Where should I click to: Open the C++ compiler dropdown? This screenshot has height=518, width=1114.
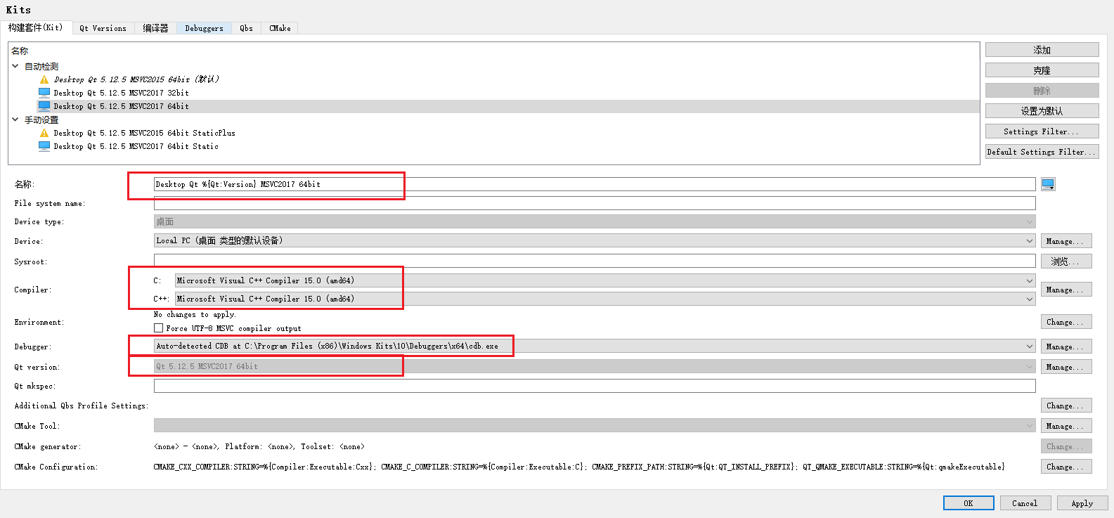(605, 299)
